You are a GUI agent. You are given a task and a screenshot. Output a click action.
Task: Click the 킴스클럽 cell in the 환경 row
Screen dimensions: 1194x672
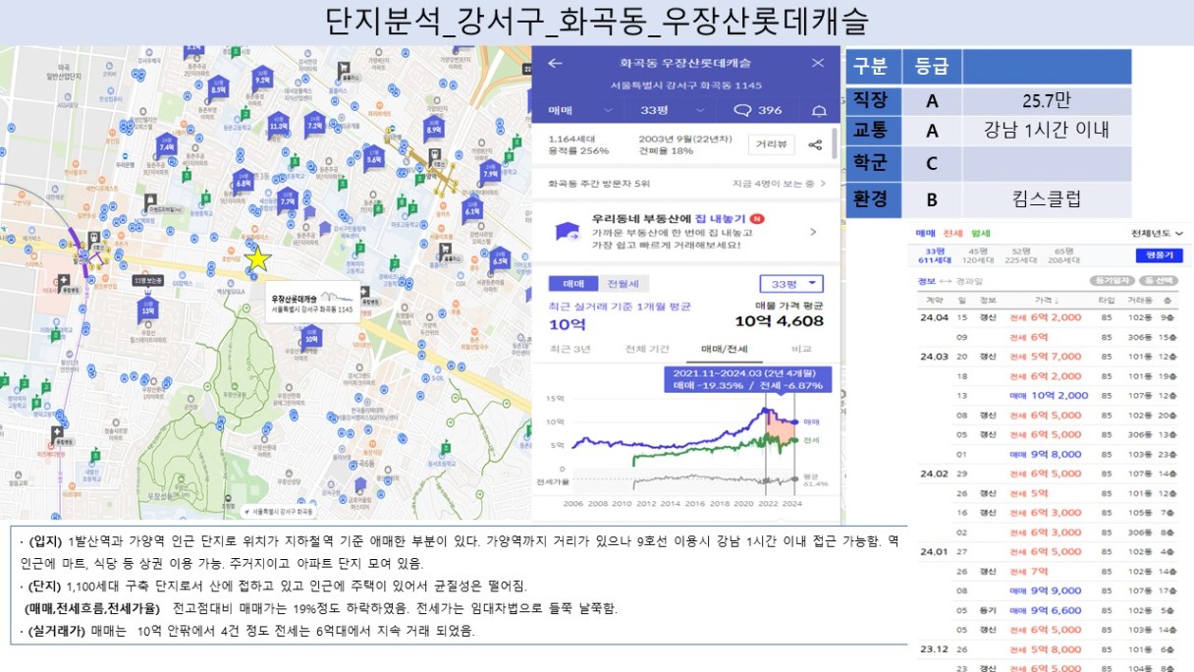point(1047,199)
